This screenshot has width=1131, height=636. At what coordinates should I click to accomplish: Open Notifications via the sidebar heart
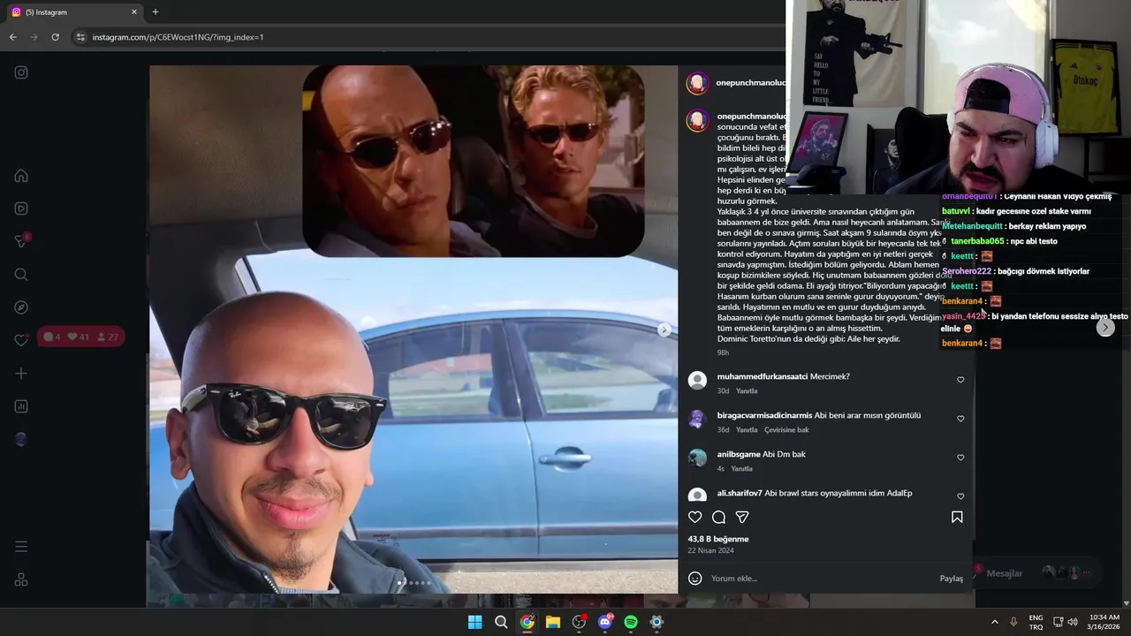[x=21, y=340]
